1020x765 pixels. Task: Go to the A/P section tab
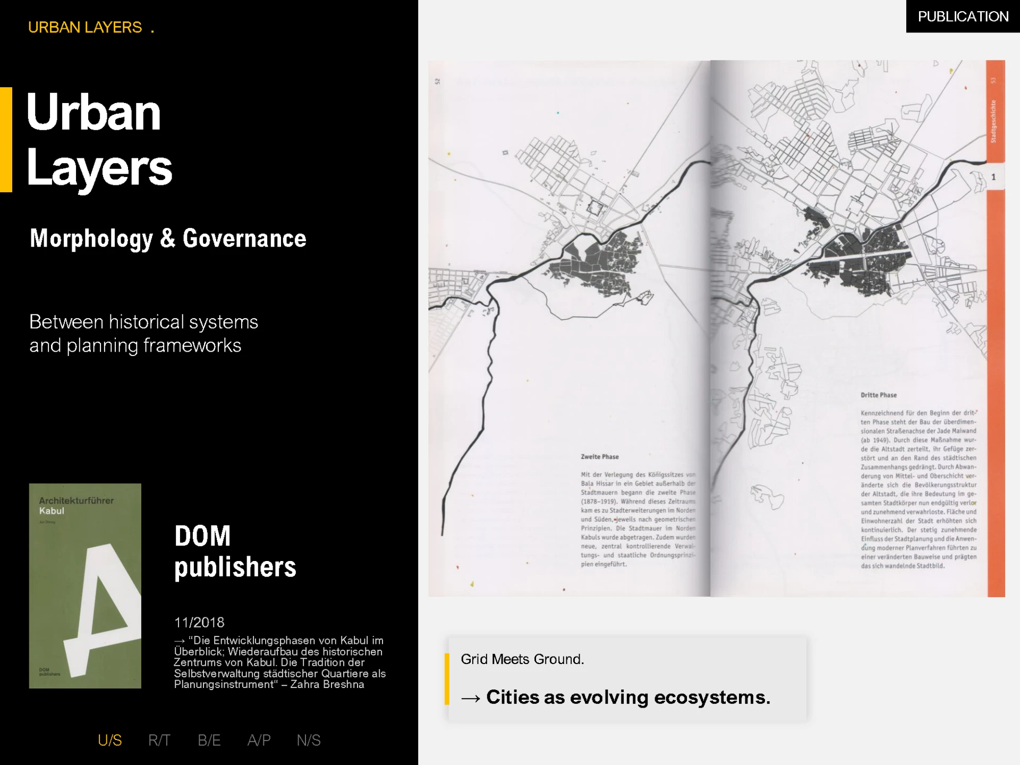pos(259,740)
